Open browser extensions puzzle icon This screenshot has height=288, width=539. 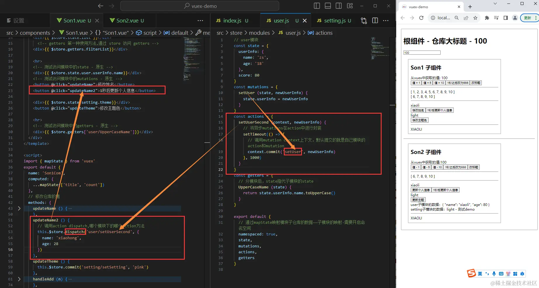[x=487, y=18]
